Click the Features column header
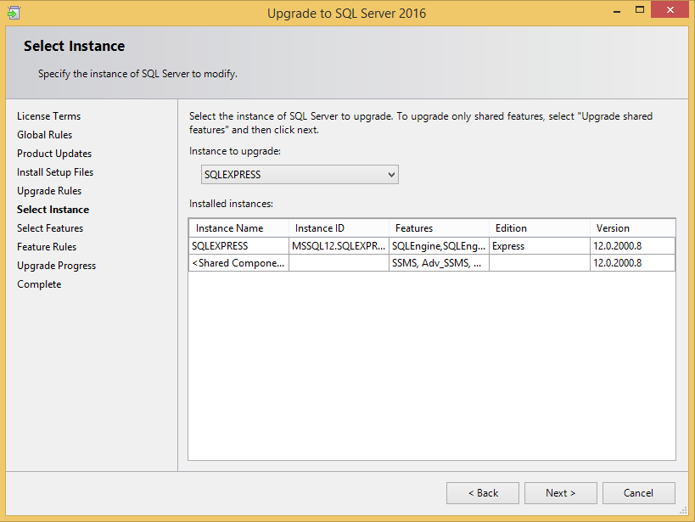Viewport: 695px width, 522px height. click(x=440, y=228)
